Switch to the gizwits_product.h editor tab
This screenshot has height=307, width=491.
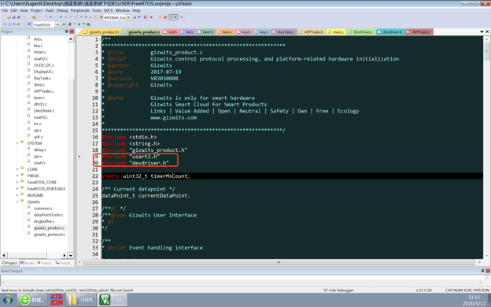click(102, 32)
